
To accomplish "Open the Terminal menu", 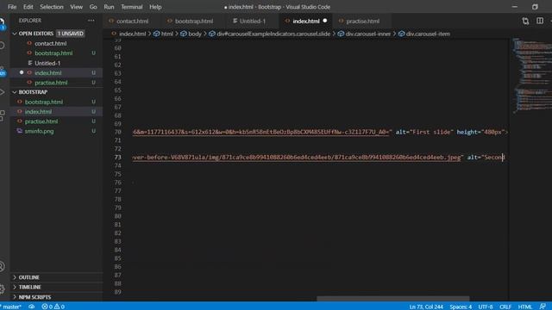I will click(x=132, y=7).
